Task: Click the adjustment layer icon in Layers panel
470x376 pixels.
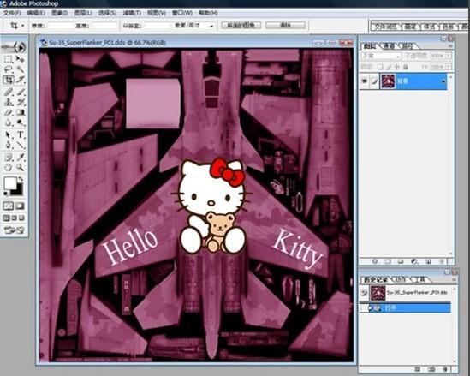Action: (415, 262)
